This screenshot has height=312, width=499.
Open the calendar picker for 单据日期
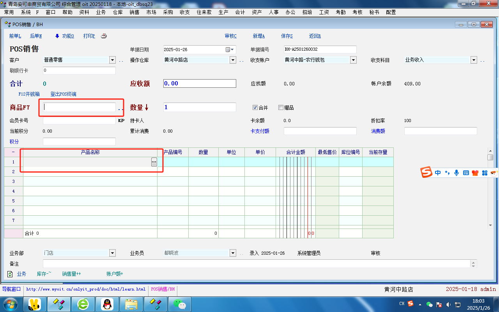[x=230, y=50]
